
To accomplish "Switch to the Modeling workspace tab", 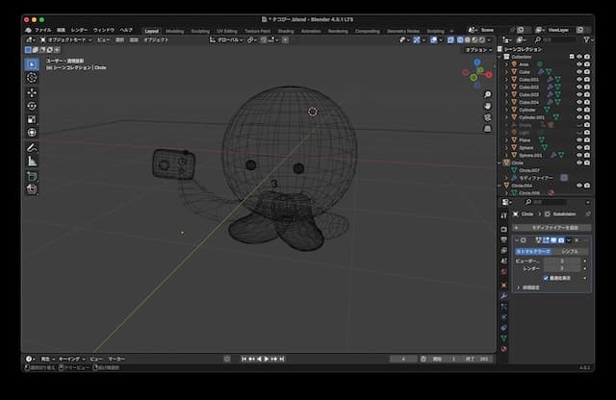I will [x=175, y=31].
